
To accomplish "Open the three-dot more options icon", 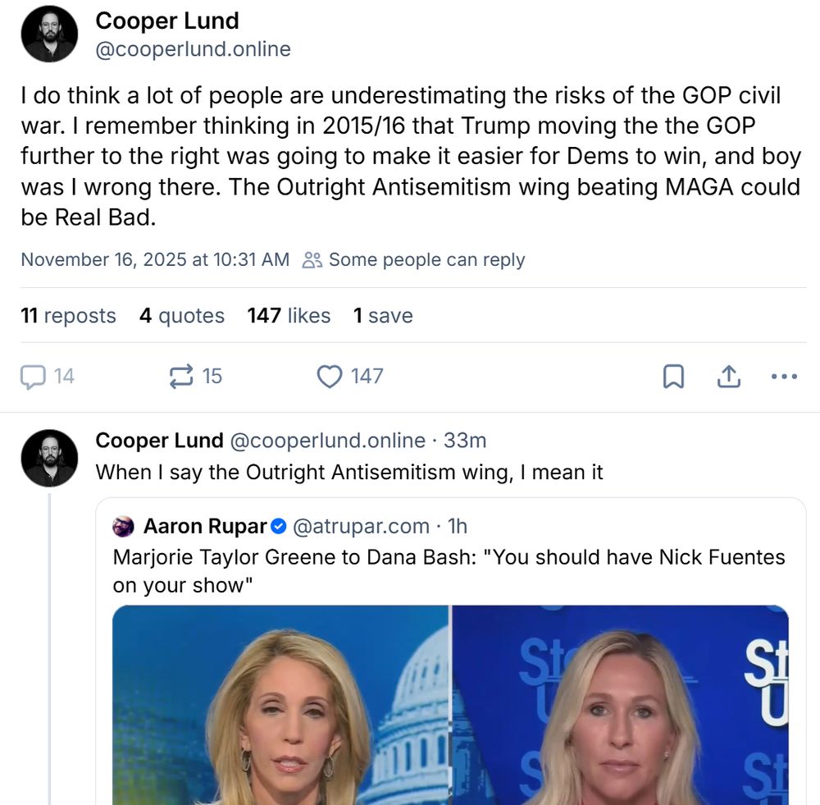I will 784,376.
